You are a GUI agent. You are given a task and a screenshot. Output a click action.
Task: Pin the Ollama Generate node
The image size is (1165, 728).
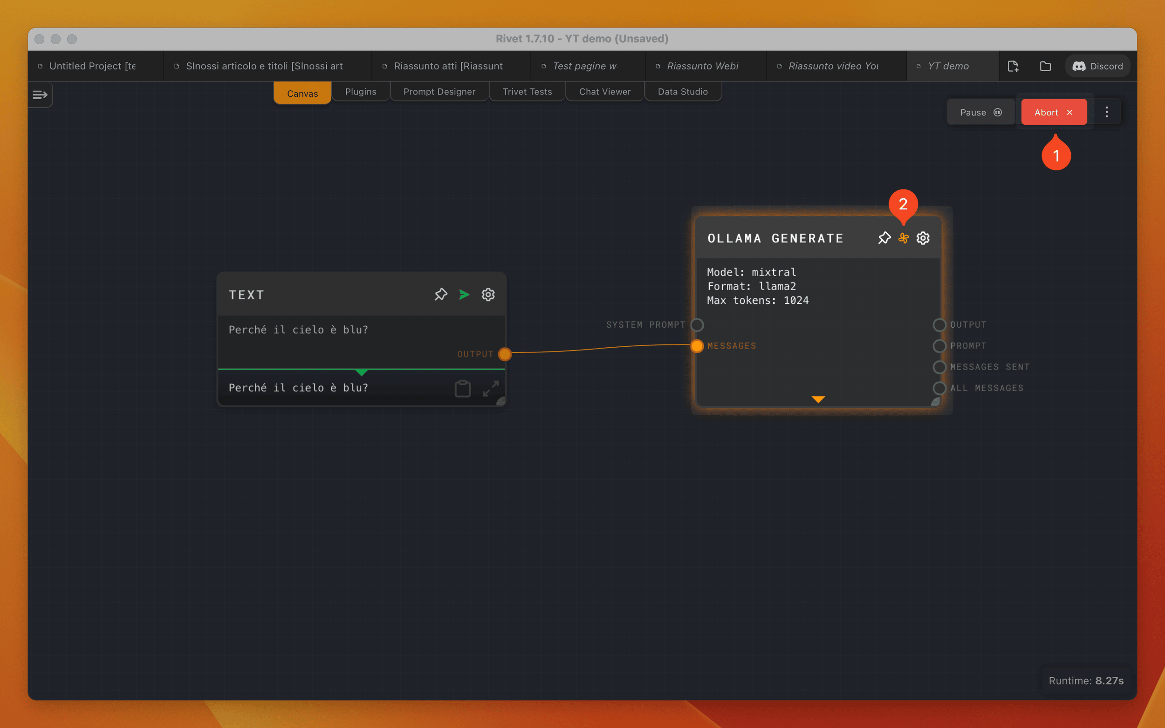884,238
